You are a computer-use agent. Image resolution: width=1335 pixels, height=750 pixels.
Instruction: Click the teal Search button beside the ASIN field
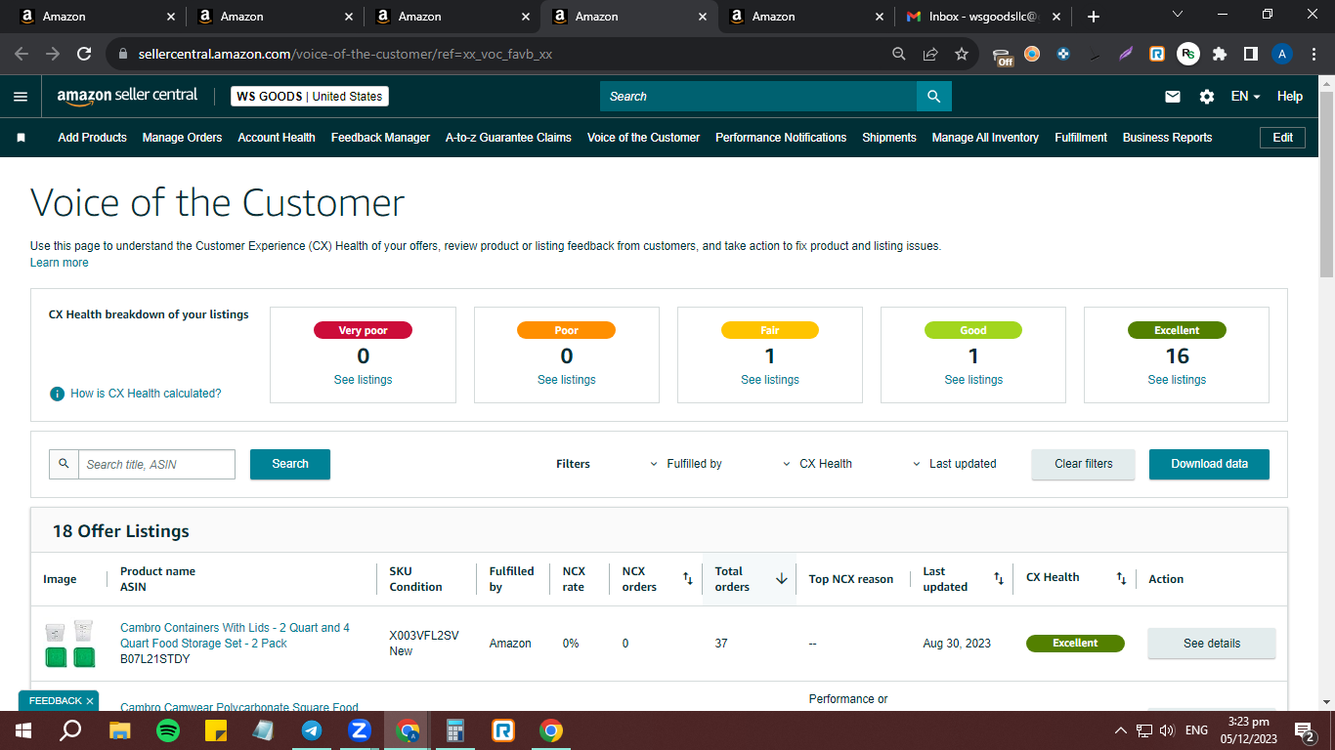(x=290, y=464)
